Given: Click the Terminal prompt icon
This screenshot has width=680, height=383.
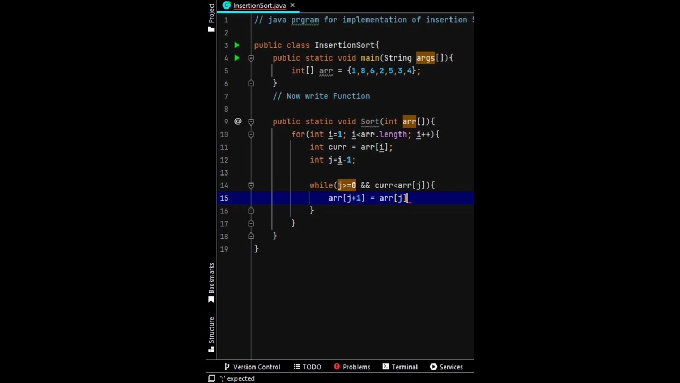Looking at the screenshot, I should (x=386, y=367).
